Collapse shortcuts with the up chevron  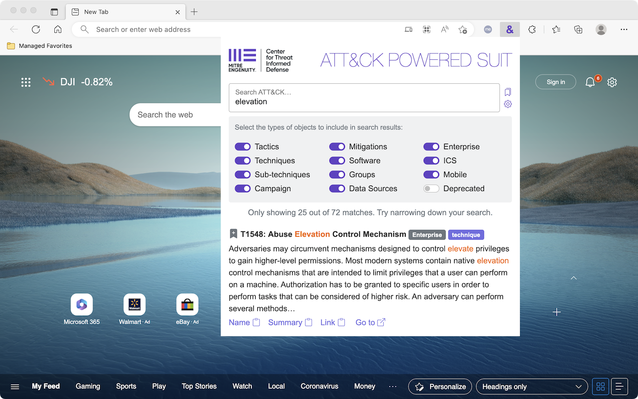pos(574,278)
